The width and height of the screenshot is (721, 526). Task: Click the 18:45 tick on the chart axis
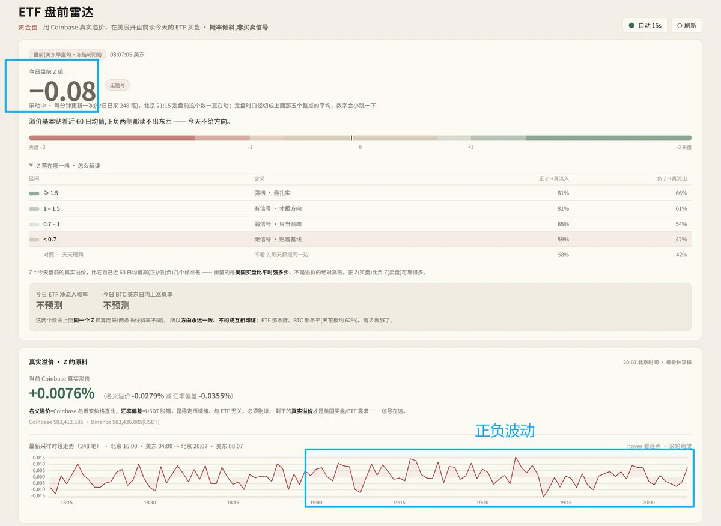point(233,503)
